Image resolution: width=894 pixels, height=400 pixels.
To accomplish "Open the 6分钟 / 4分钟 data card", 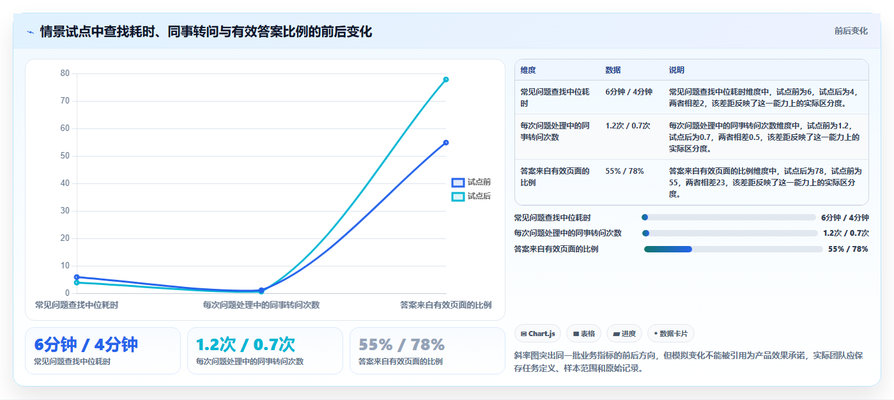I will pos(103,351).
